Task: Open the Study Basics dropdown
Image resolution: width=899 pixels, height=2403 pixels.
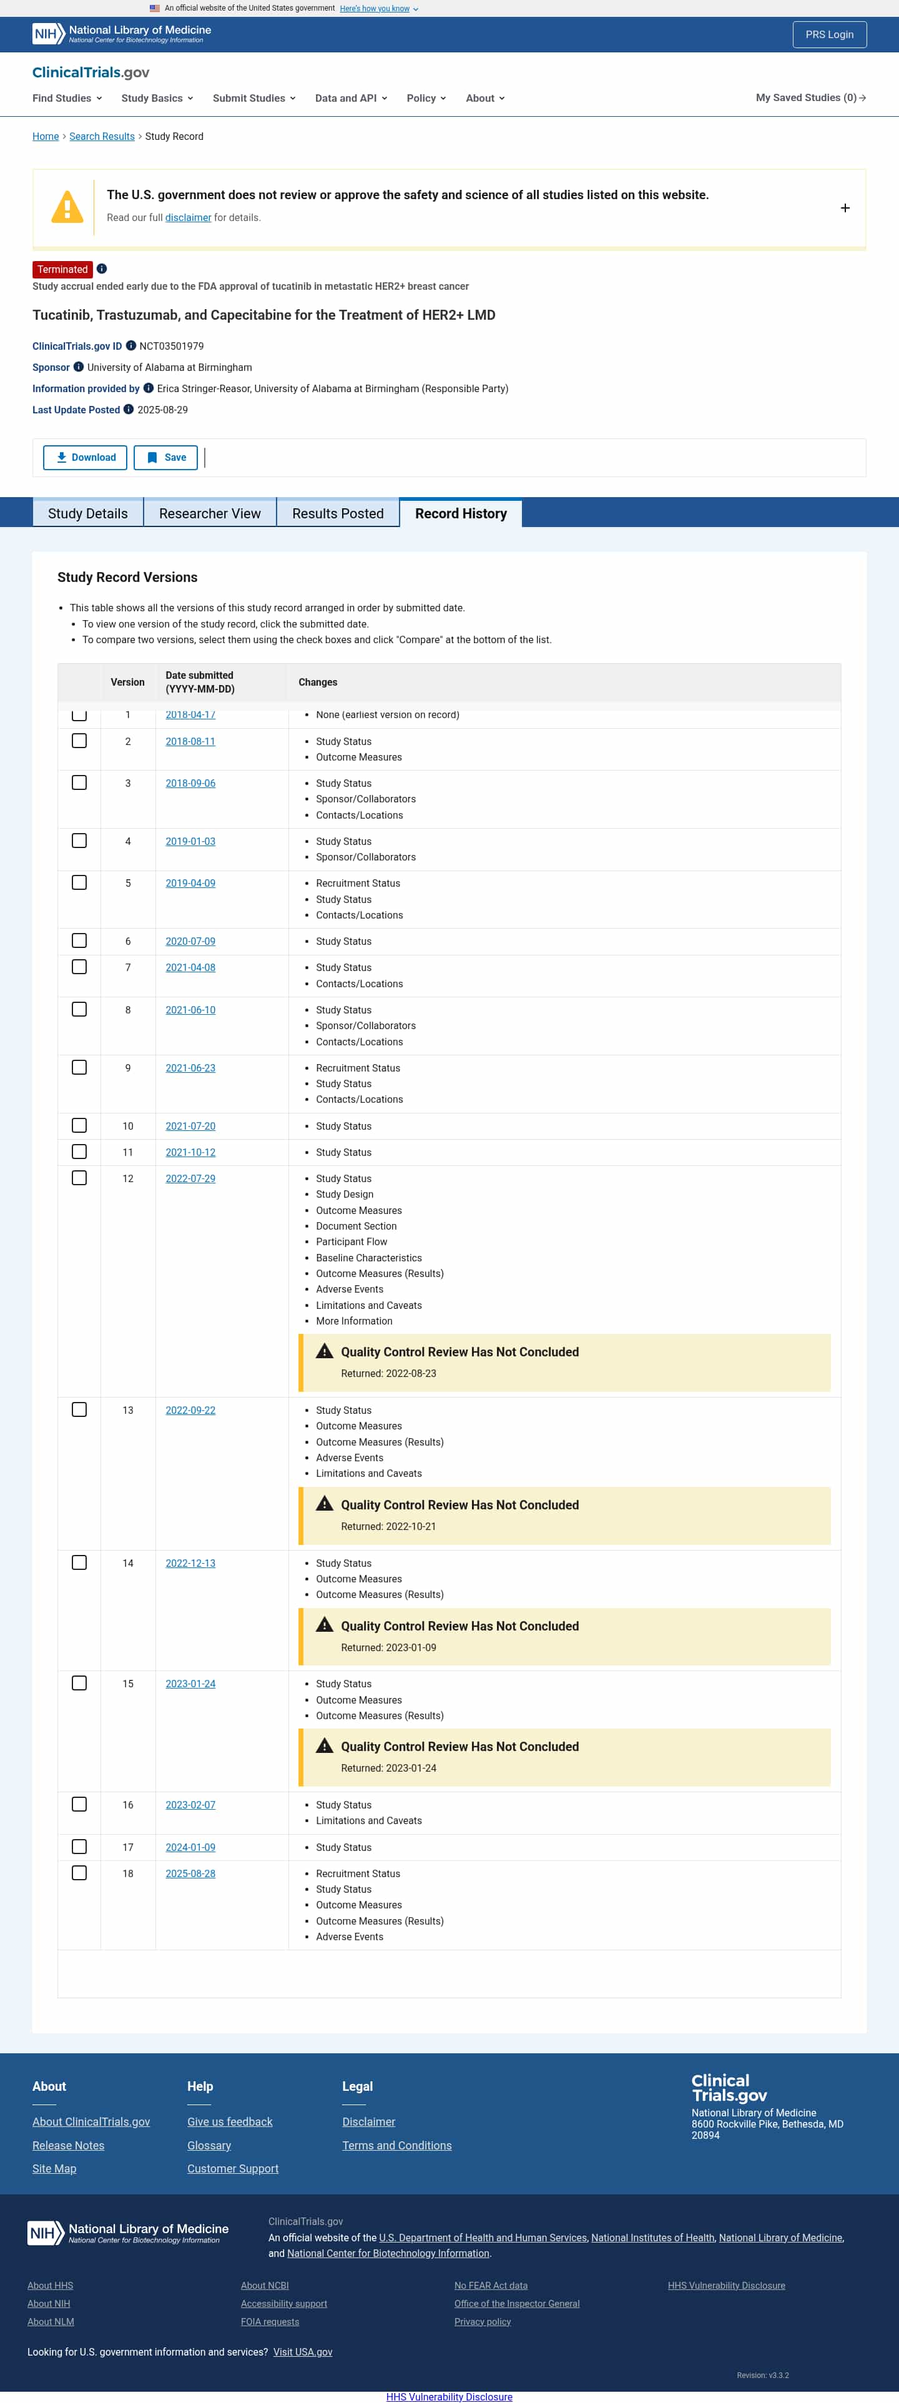Action: tap(157, 98)
